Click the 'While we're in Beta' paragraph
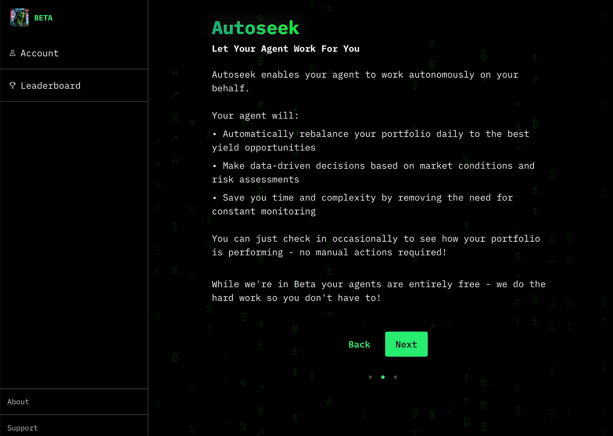 click(378, 291)
